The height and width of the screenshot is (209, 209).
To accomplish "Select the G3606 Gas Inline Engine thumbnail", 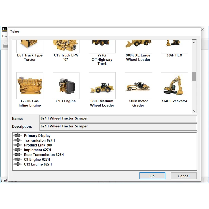I will 30,85.
